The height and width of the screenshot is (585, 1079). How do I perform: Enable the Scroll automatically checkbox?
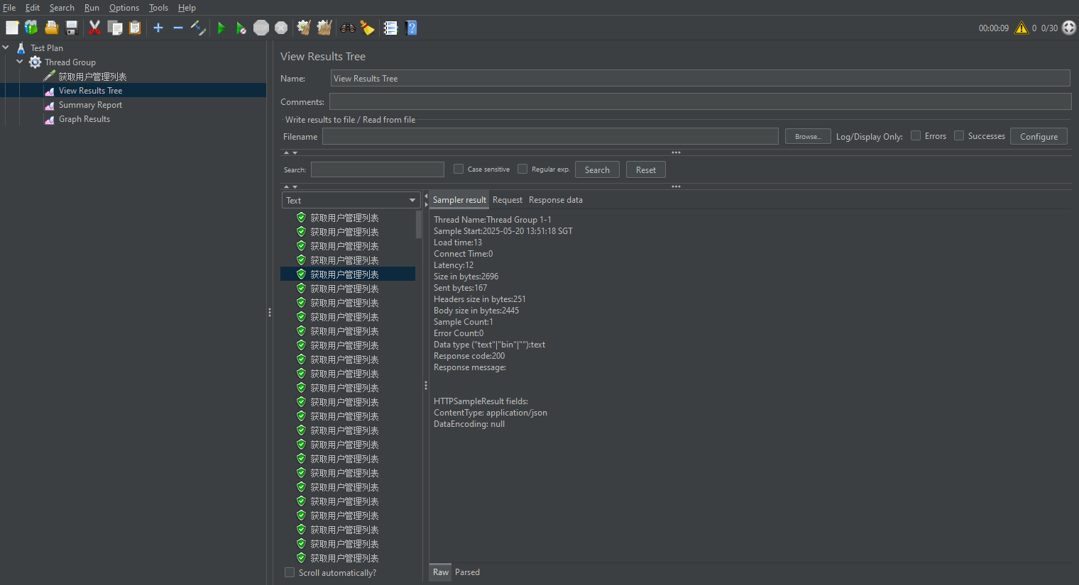[x=290, y=572]
